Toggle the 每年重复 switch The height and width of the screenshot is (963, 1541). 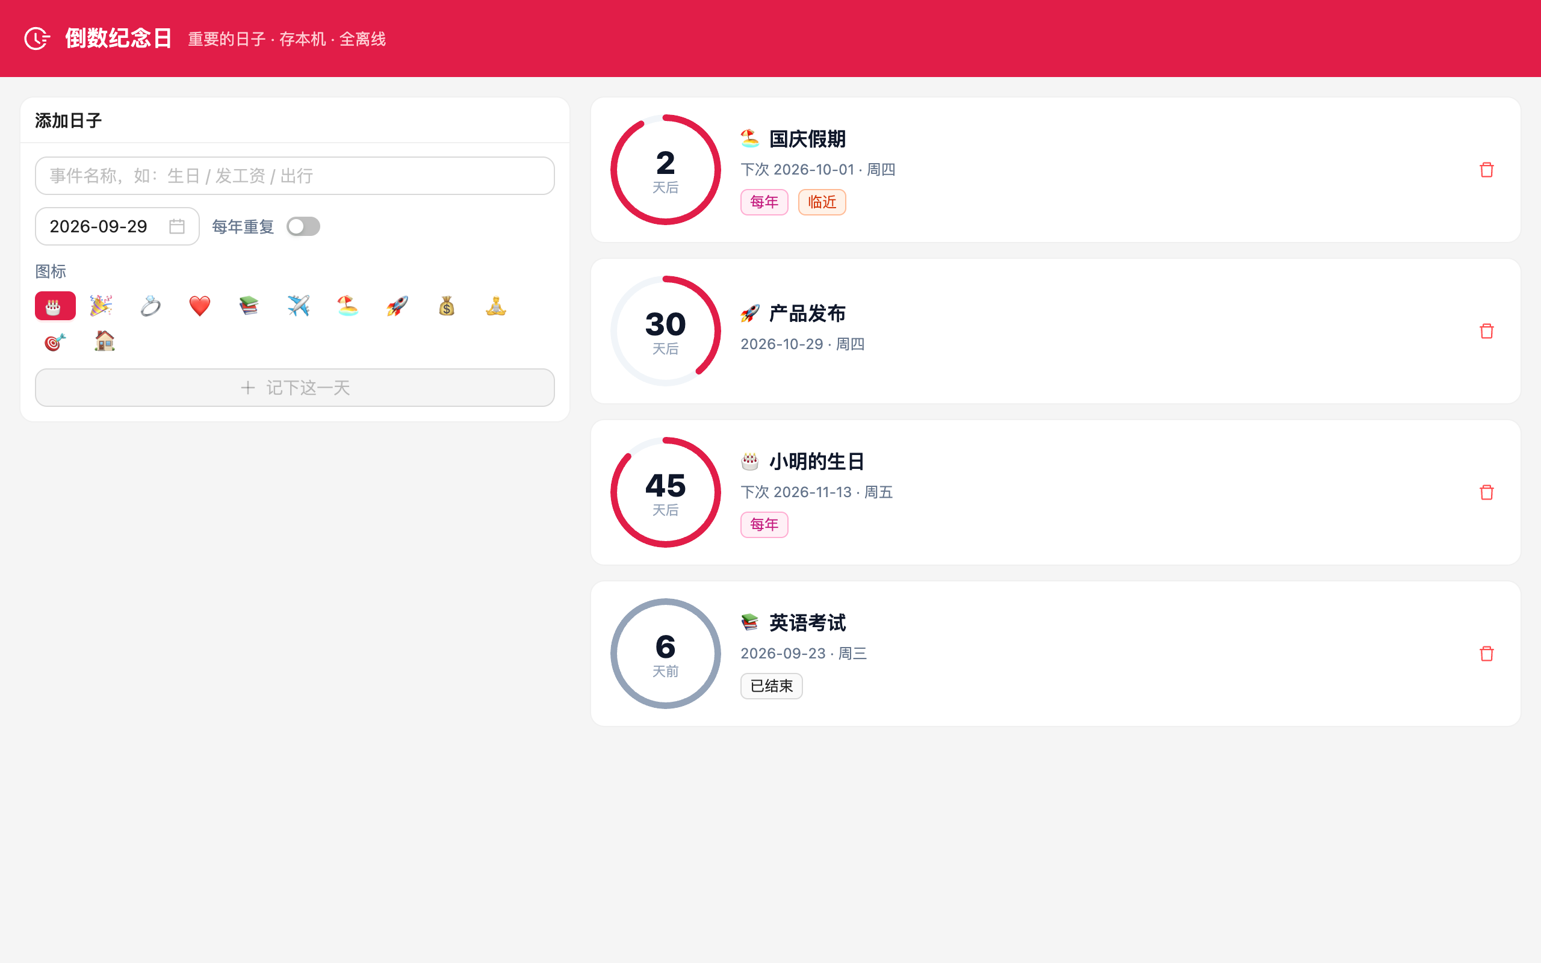[x=303, y=227]
